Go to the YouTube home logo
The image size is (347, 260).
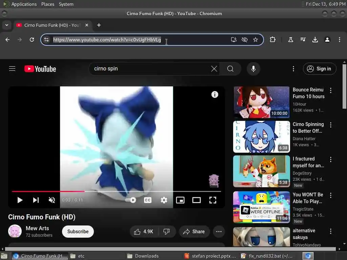[40, 69]
